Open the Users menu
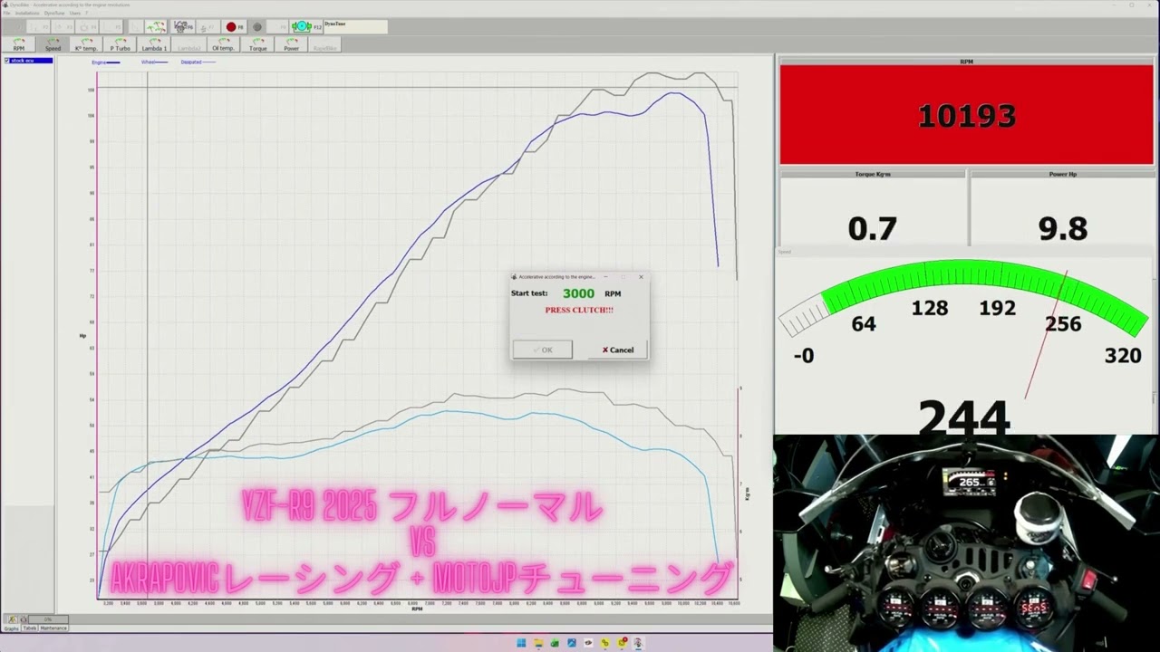The height and width of the screenshot is (652, 1160). click(x=75, y=13)
